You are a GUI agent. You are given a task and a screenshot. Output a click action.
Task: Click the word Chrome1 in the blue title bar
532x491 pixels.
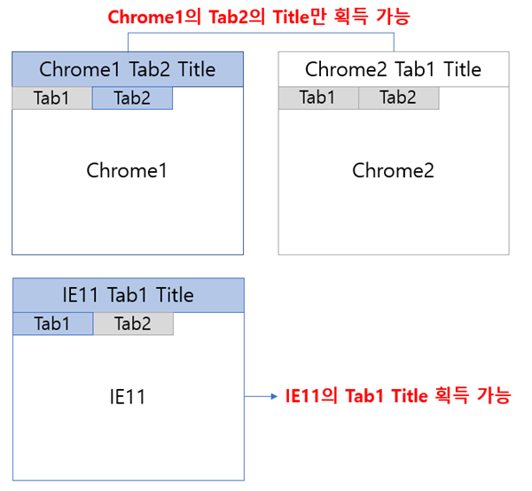(80, 69)
